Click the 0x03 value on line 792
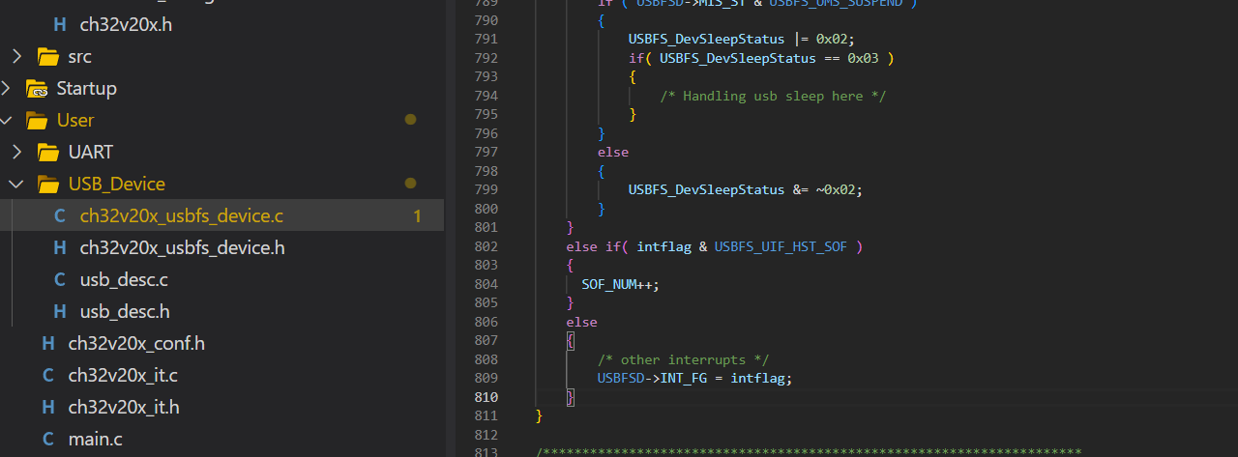 863,58
